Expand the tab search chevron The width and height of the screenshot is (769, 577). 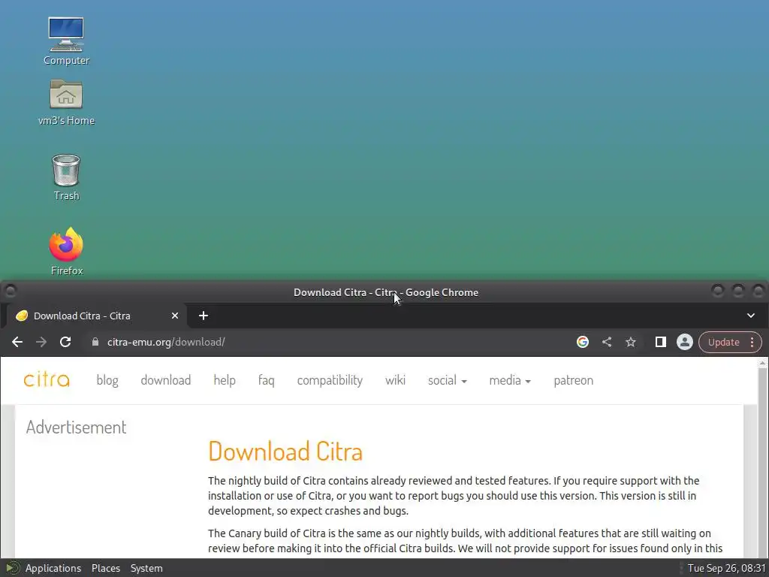(x=750, y=316)
